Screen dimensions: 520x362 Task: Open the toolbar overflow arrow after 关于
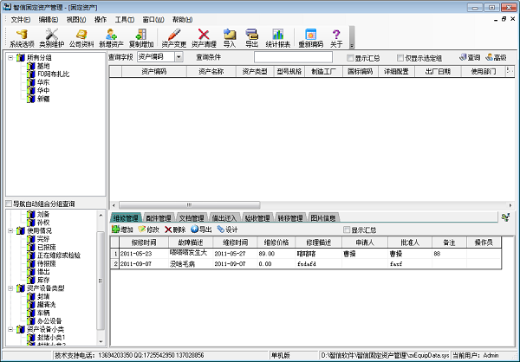(x=352, y=37)
